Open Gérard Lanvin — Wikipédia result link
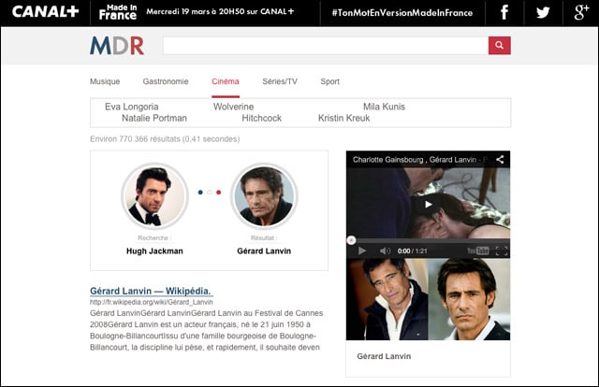Viewport: 599px width, 387px height. coord(151,292)
